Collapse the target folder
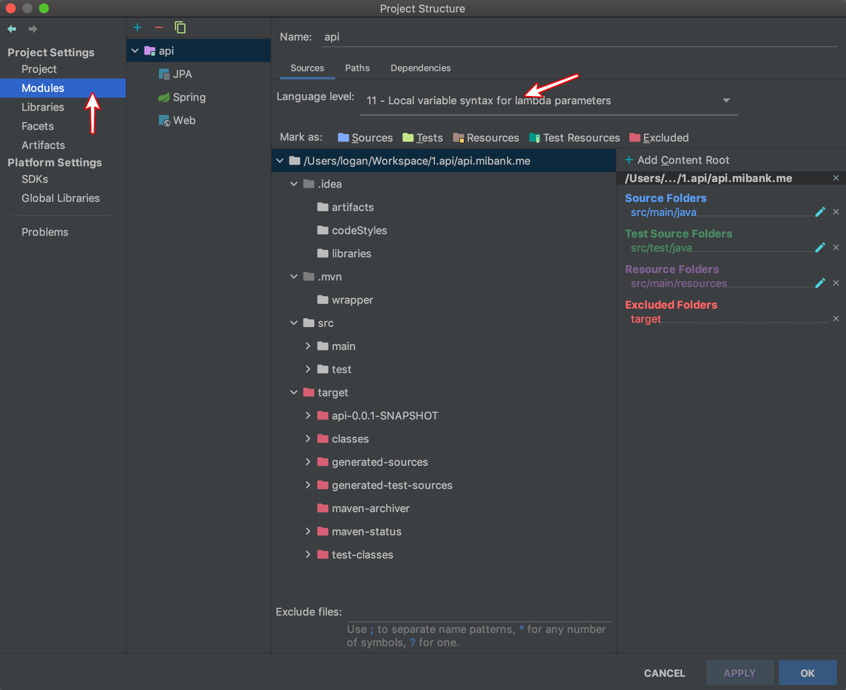 294,393
